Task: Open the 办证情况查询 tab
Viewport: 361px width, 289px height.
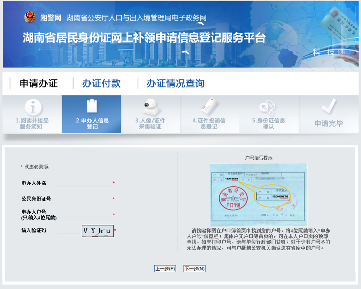Action: tap(175, 83)
